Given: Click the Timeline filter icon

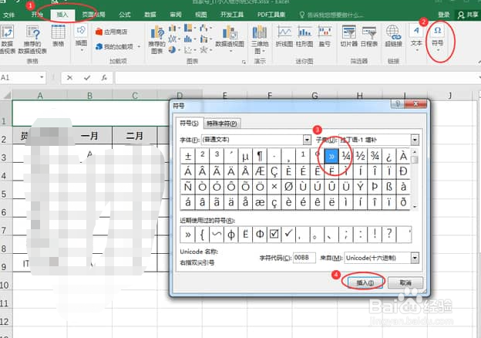Looking at the screenshot, I should pos(369,36).
